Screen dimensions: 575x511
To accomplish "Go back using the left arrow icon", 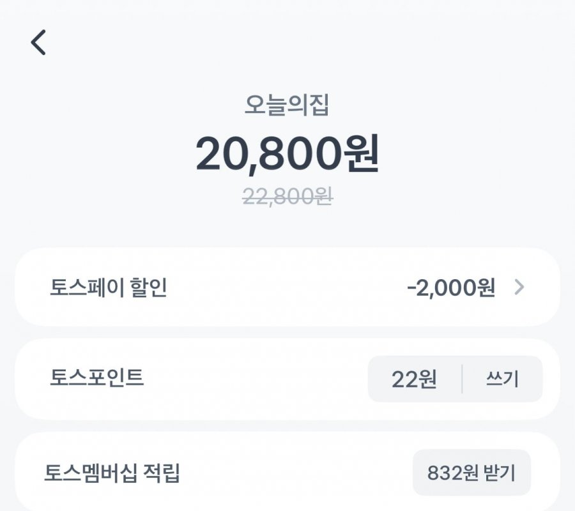I will click(x=38, y=43).
